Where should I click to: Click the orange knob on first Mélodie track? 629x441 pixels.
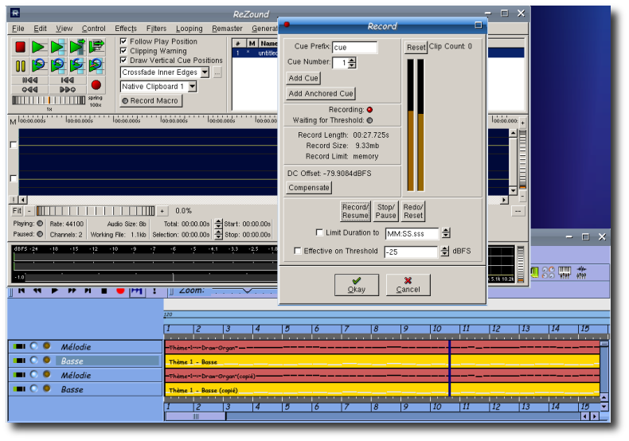[x=46, y=346]
